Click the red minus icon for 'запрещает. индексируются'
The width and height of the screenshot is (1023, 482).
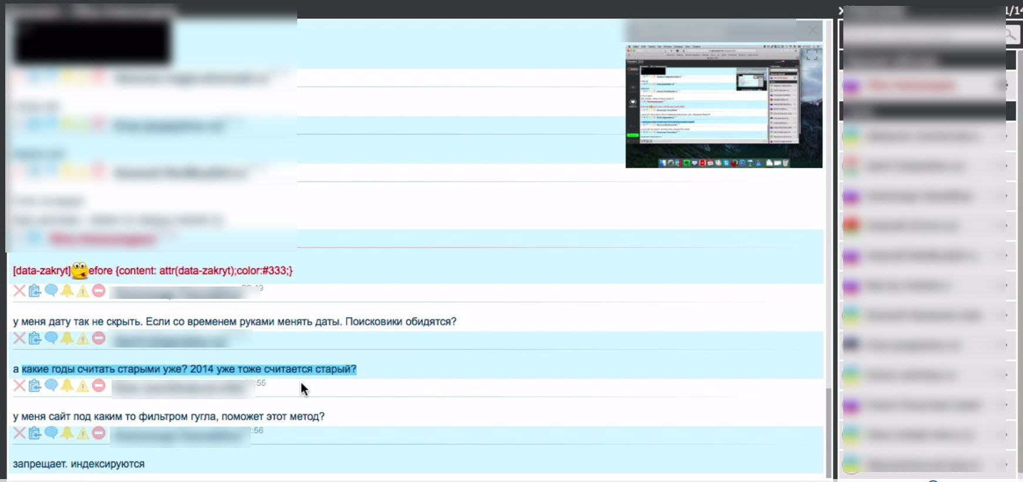coord(99,433)
